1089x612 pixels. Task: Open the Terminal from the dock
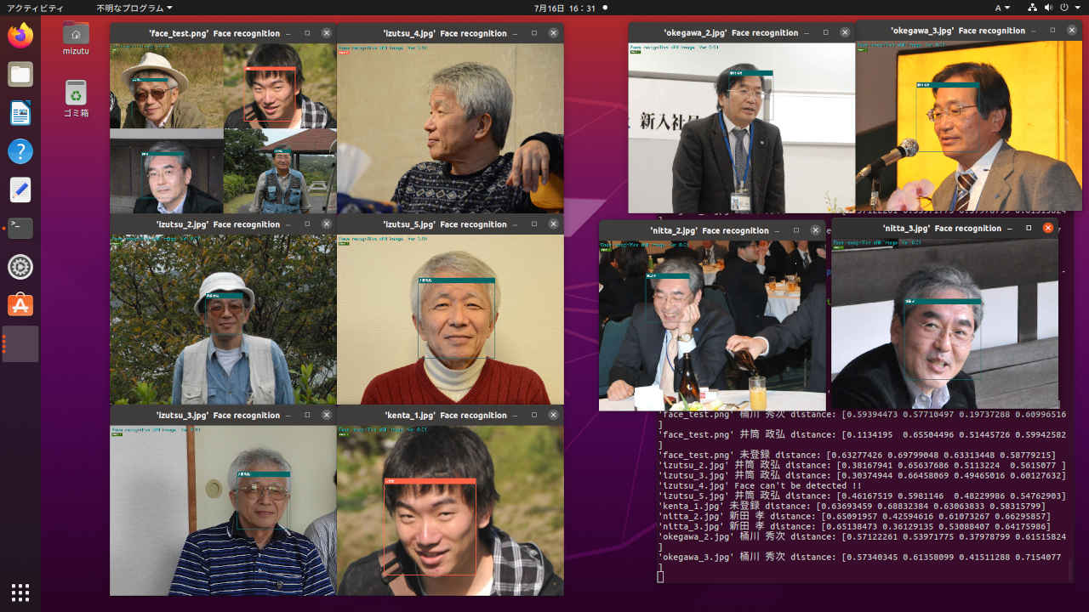pos(20,228)
